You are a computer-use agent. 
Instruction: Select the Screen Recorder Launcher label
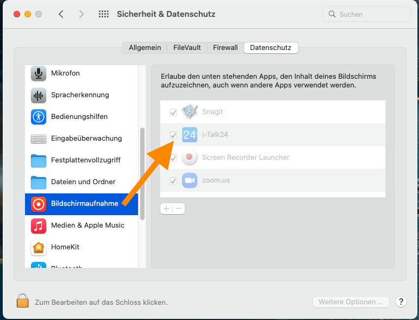[x=246, y=158]
